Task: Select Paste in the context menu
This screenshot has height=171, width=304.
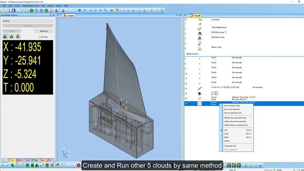Action: (x=236, y=137)
